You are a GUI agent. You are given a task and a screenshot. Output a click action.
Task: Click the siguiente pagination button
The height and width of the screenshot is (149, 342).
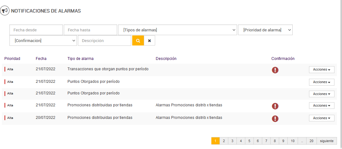point(327,141)
